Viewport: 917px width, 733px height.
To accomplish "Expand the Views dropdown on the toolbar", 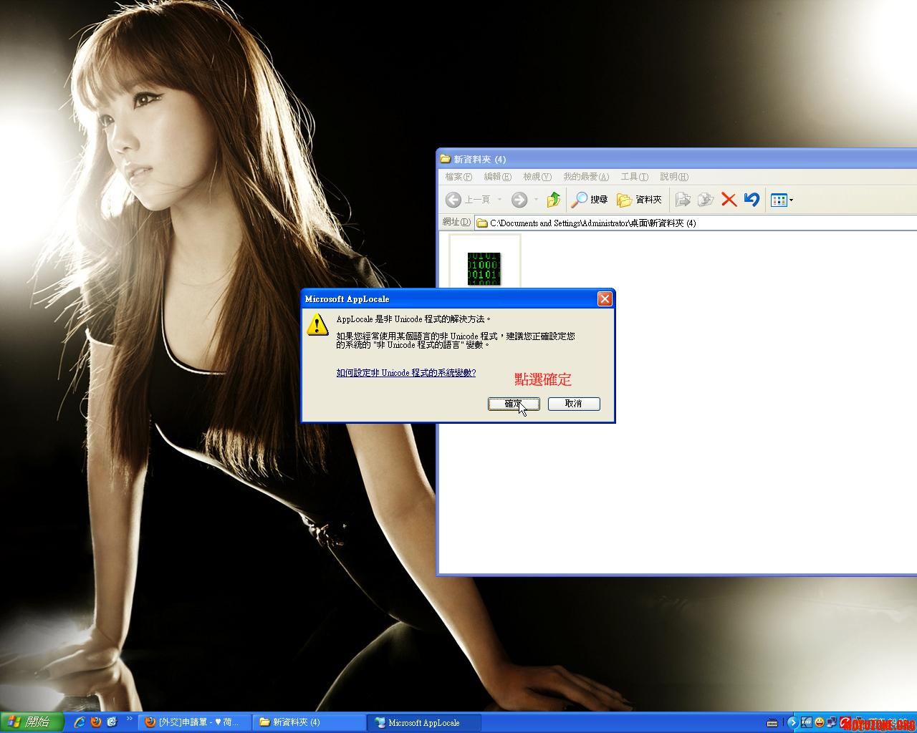I will pos(790,200).
